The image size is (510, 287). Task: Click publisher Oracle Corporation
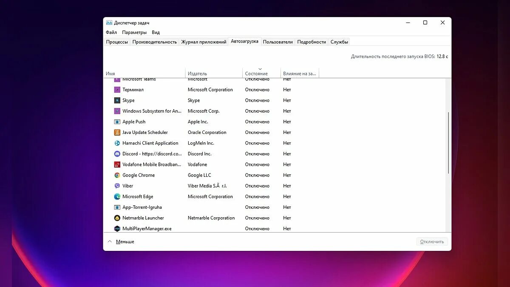coord(207,132)
